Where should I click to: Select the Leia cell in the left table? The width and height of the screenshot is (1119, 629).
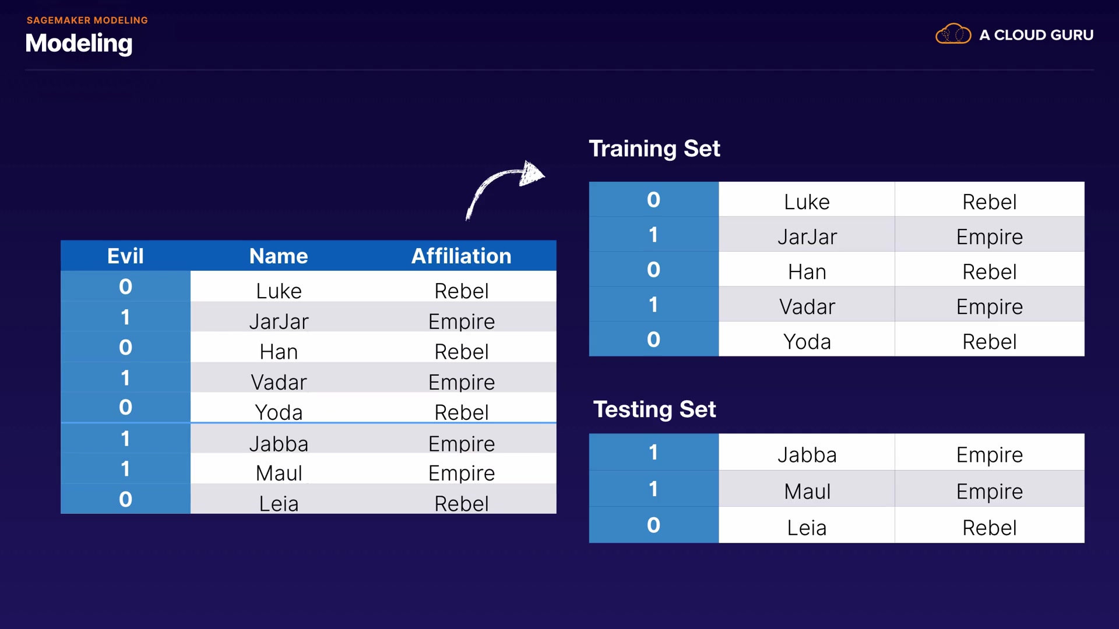(x=279, y=503)
